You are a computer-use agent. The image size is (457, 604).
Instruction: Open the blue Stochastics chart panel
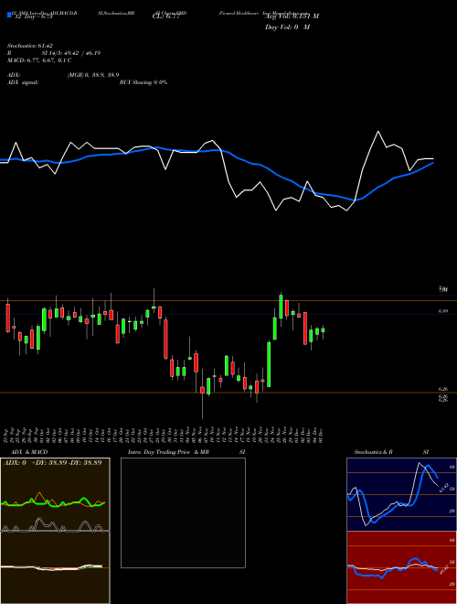[401, 494]
